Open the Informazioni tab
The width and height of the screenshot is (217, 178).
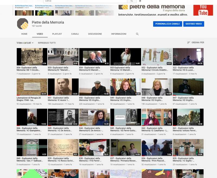click(x=119, y=34)
